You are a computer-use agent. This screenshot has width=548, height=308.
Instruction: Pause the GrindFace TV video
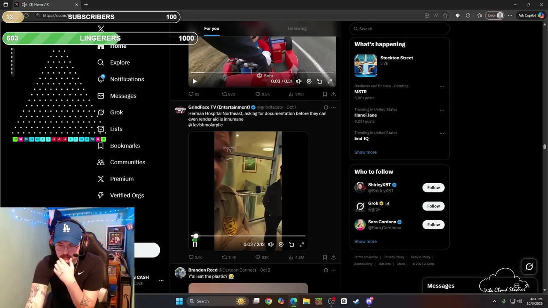pyautogui.click(x=195, y=244)
